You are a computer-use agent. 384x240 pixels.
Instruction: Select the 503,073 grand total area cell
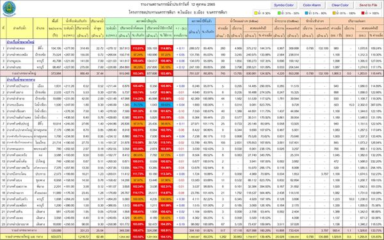55,237
